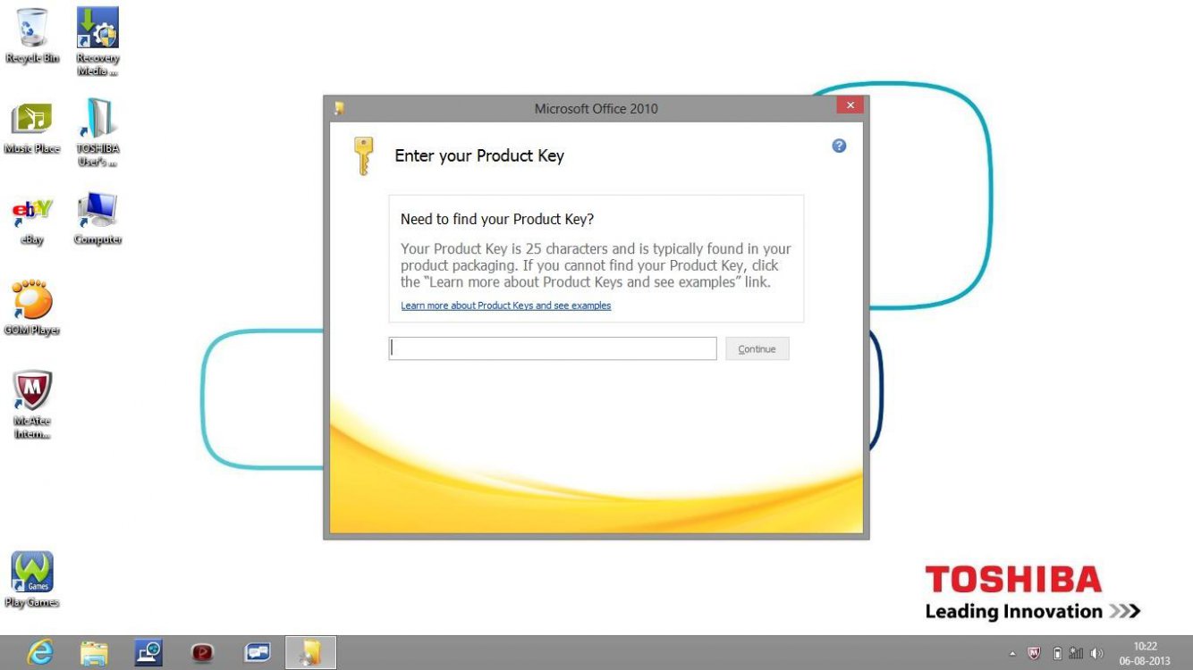This screenshot has height=670, width=1193.
Task: Show hidden tray icons arrow
Action: [1012, 654]
